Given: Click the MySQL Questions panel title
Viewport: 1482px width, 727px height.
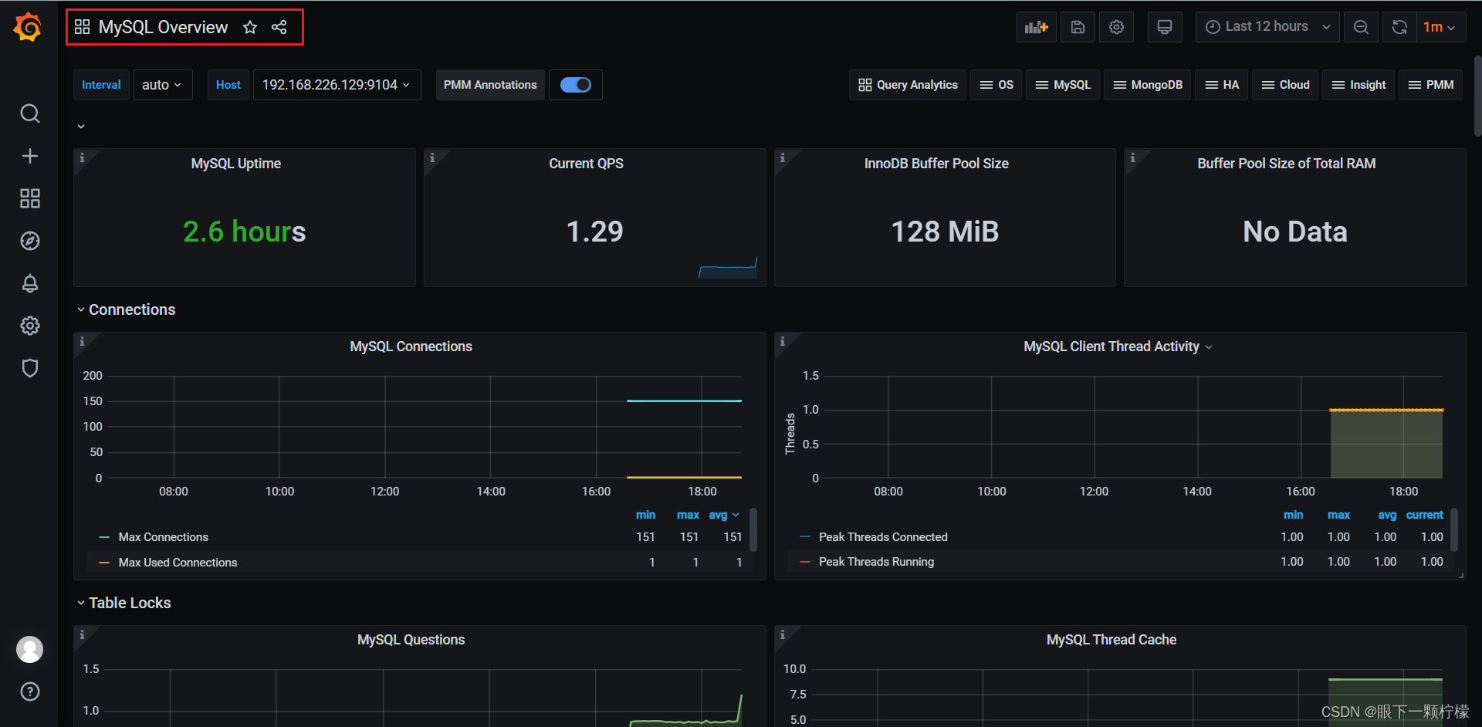Looking at the screenshot, I should pyautogui.click(x=411, y=640).
